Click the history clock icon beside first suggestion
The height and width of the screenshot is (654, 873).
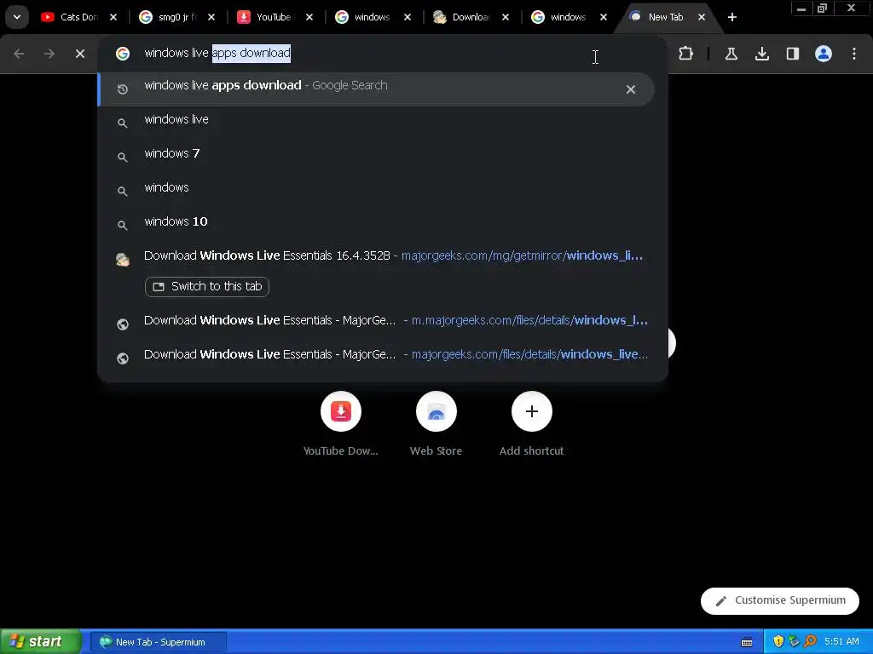point(123,89)
